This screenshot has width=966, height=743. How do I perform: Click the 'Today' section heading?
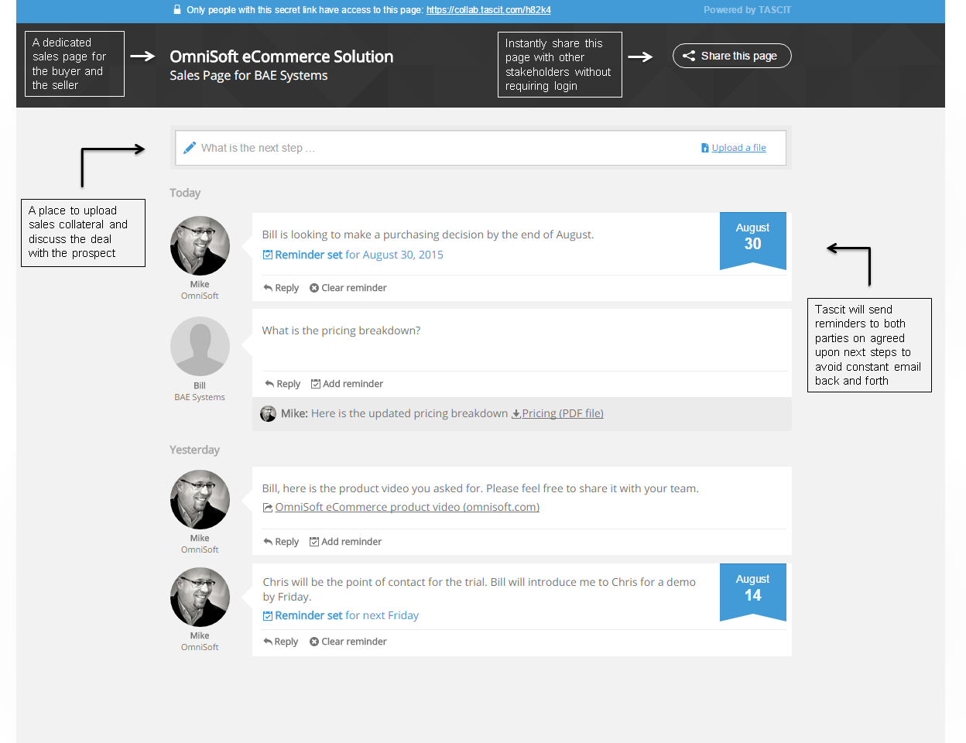coord(185,193)
